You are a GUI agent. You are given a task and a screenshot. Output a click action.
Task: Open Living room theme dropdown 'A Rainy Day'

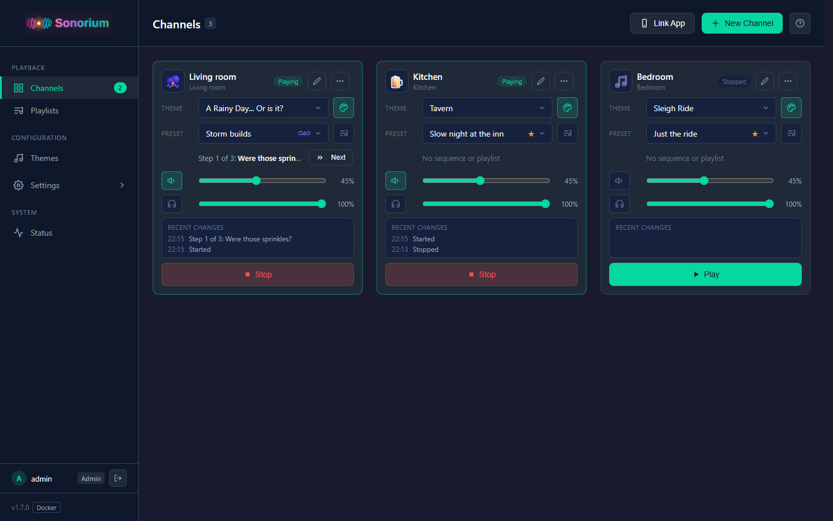tap(263, 108)
